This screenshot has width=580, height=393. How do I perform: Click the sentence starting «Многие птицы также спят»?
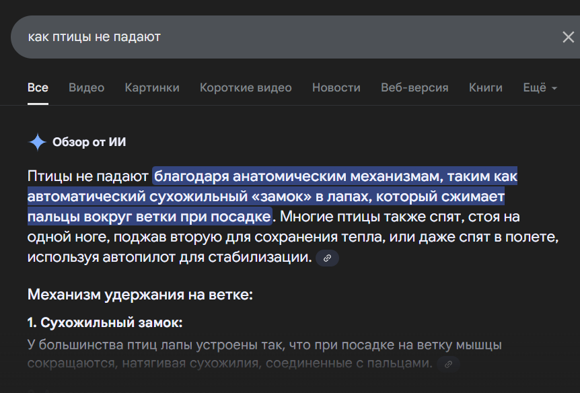point(292,237)
